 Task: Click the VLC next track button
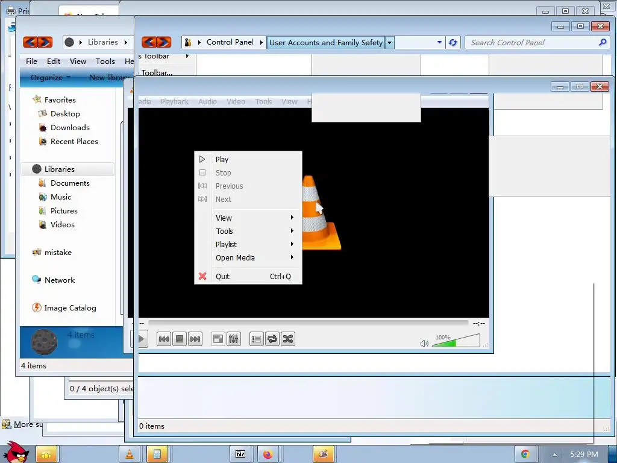195,339
